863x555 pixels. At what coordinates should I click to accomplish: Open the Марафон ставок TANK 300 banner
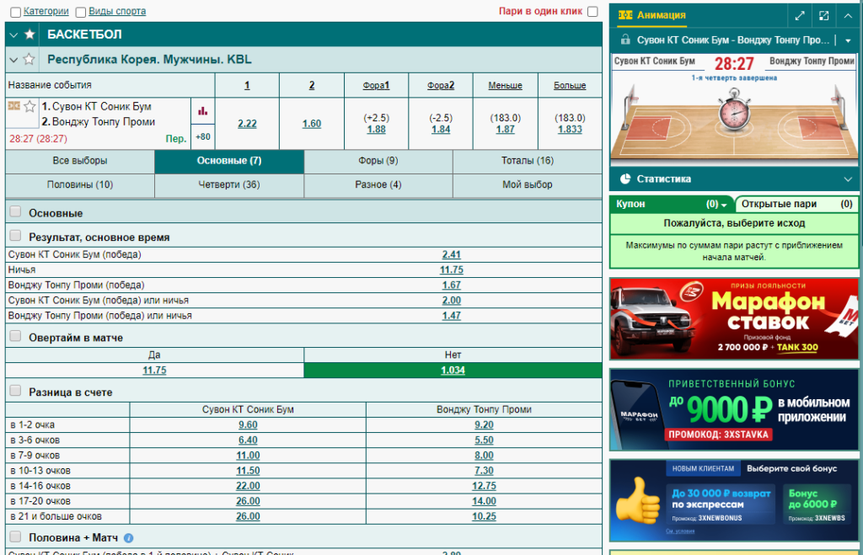734,318
